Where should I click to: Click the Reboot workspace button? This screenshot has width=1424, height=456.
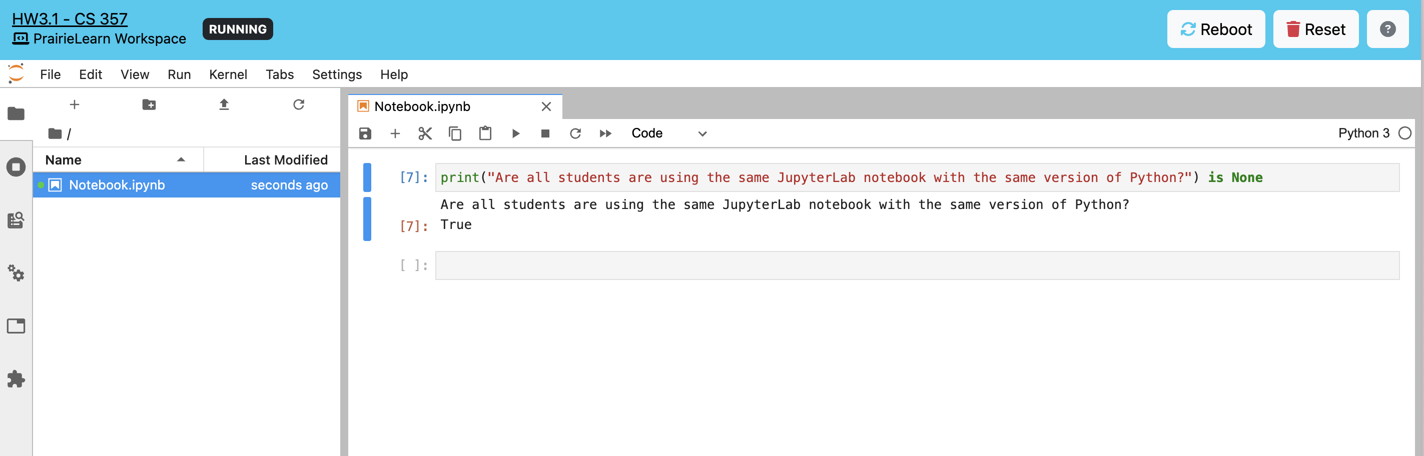(x=1215, y=29)
